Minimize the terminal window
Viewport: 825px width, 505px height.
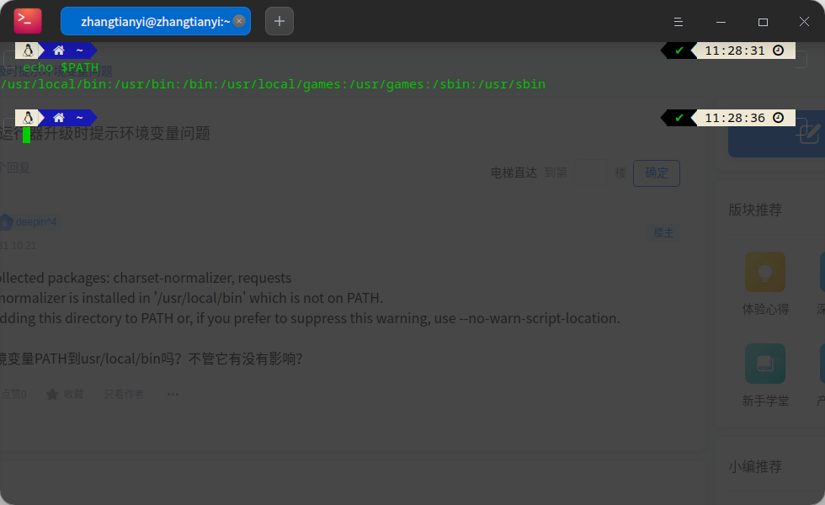(721, 22)
